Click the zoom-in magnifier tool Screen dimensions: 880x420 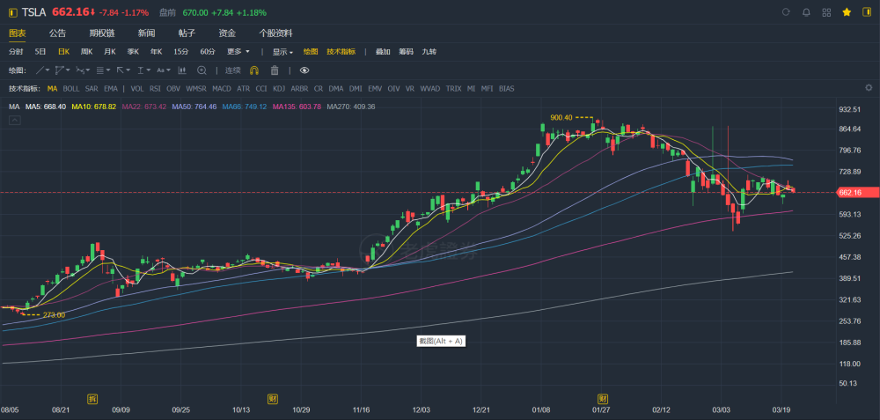[x=202, y=70]
